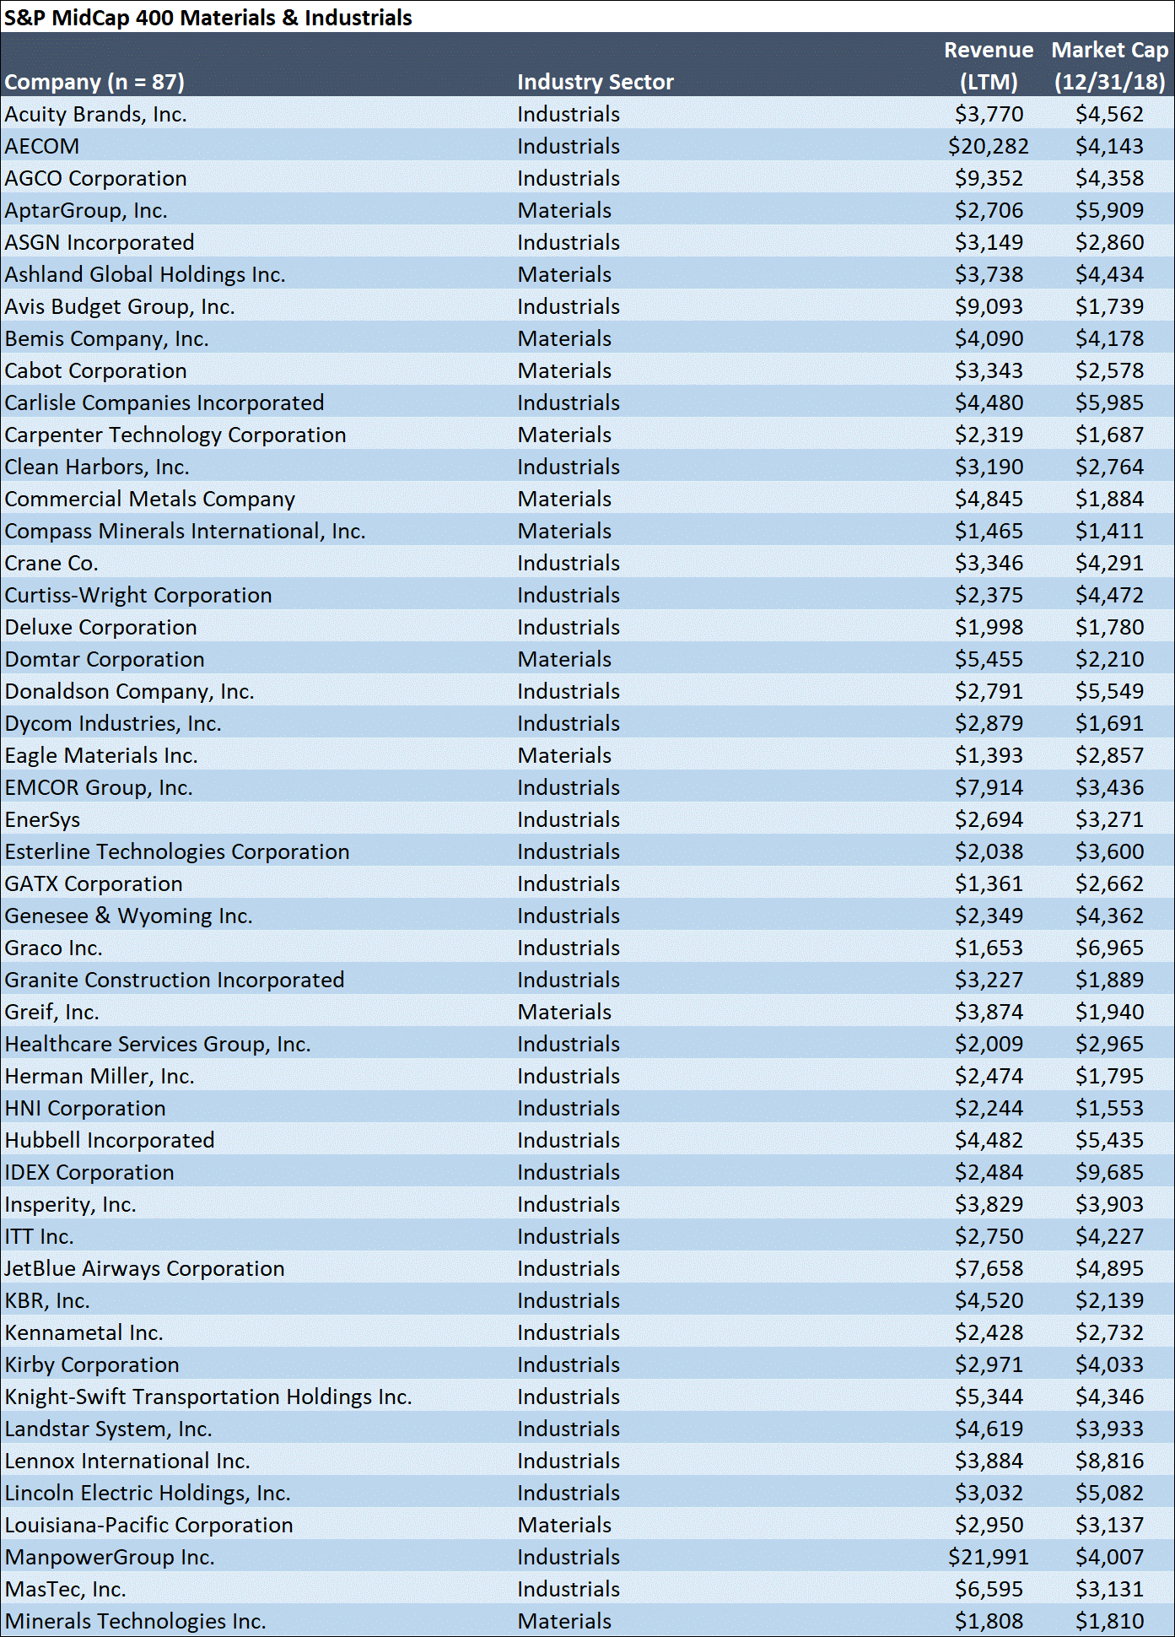Screen dimensions: 1175x1637
Task: Select the AECOM revenue value $20,282
Action: [989, 146]
